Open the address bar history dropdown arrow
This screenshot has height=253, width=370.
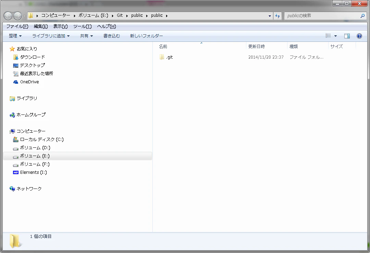[x=270, y=16]
